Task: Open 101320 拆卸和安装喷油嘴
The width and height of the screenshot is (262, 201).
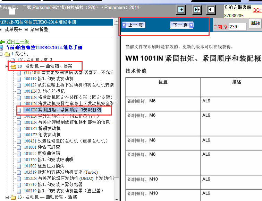Action: click(x=49, y=159)
